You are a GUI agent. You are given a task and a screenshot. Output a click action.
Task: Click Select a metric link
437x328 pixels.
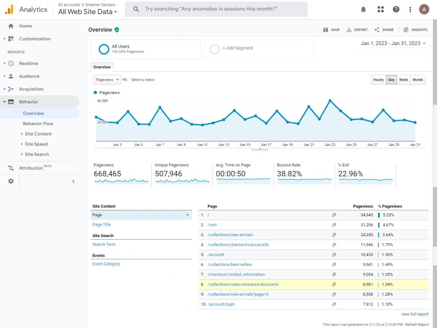pos(143,80)
